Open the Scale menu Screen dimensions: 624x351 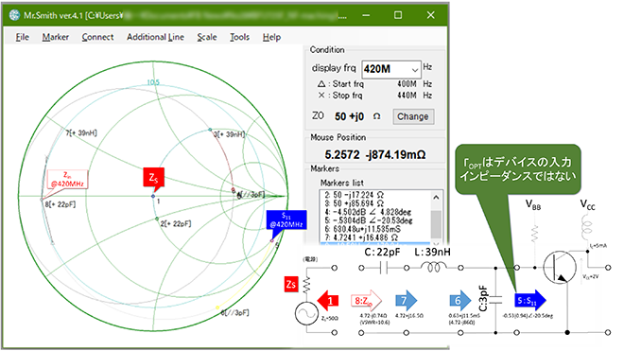[x=207, y=37]
